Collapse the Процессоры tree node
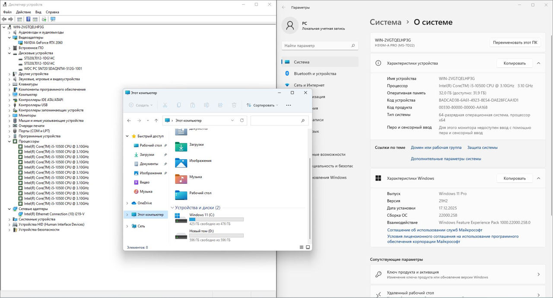Image resolution: width=553 pixels, height=298 pixels. [x=10, y=141]
